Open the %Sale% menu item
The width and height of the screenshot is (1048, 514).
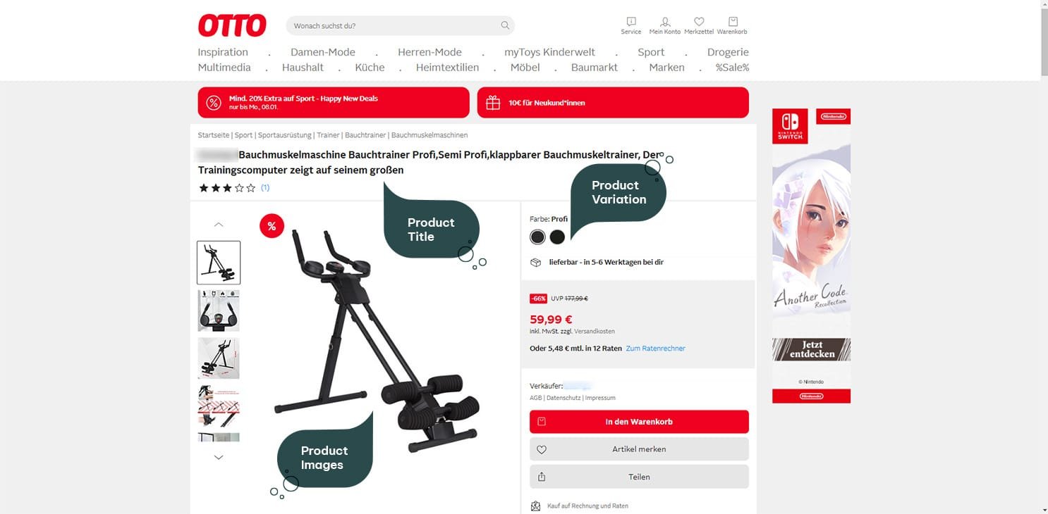click(732, 68)
